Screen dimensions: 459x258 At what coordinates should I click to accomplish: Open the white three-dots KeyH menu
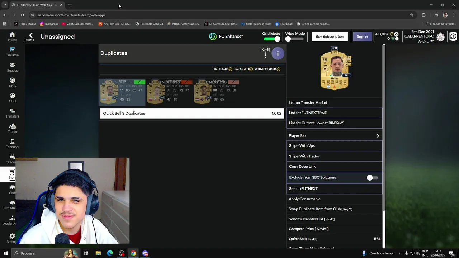265,55
